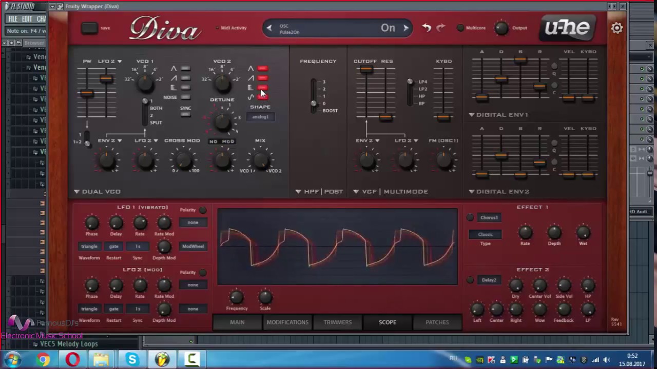The image size is (657, 369).
Task: Switch to the SCOPE tab
Action: (388, 322)
